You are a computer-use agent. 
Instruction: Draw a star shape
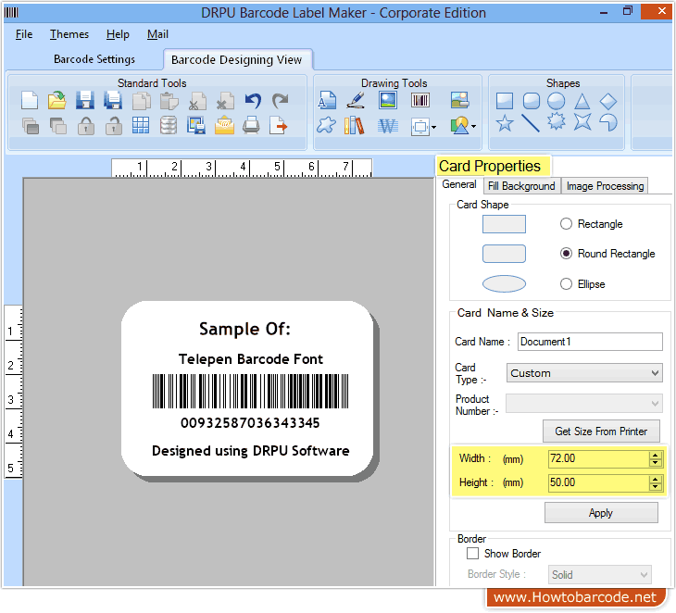(x=505, y=123)
